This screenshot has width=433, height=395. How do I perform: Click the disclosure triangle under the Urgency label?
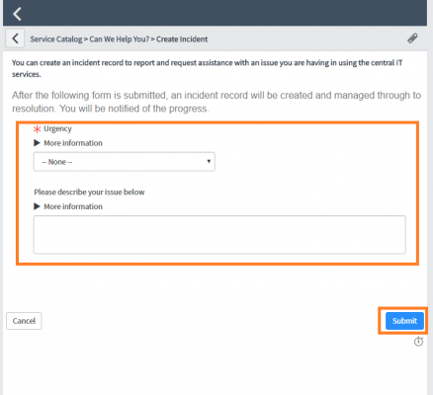pyautogui.click(x=37, y=143)
